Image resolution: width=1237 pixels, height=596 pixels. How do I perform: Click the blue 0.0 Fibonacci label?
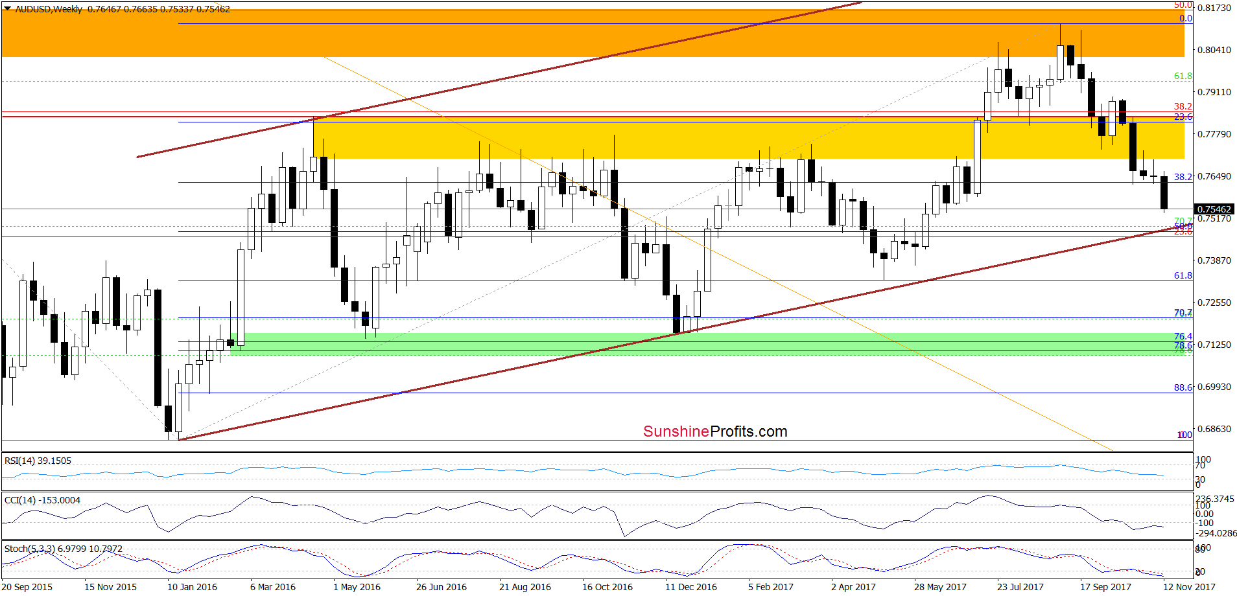[1186, 18]
